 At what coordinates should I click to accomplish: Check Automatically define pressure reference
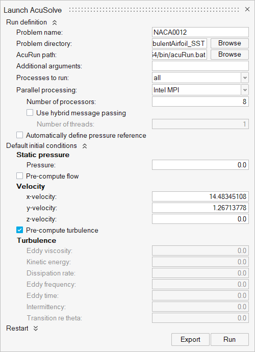(x=20, y=135)
